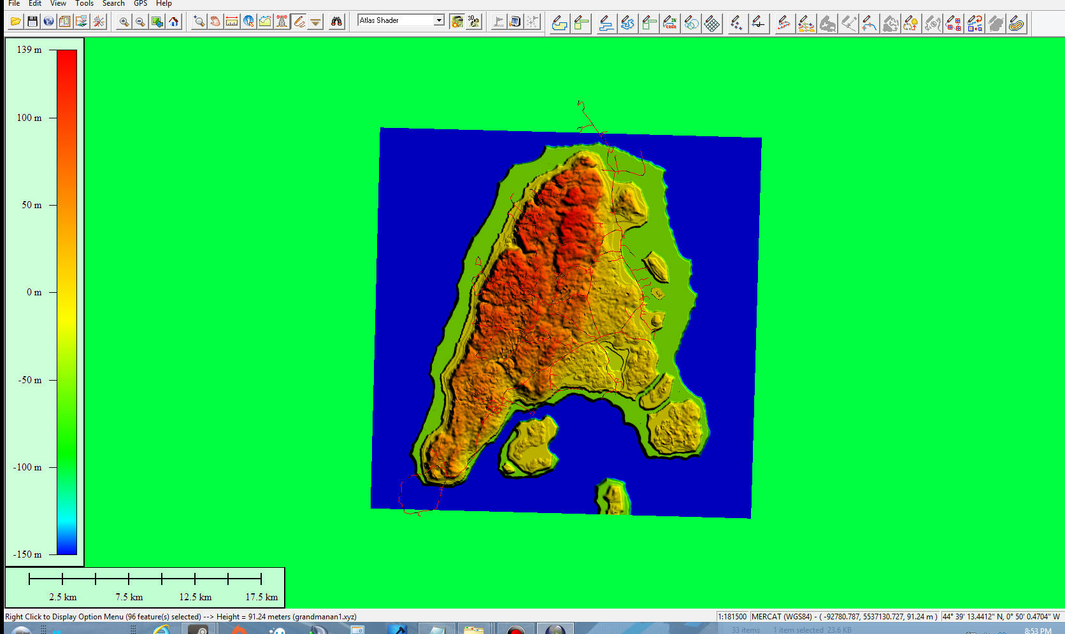Select the View Shed tower tool
Screen dimensions: 1065x634
(x=282, y=22)
